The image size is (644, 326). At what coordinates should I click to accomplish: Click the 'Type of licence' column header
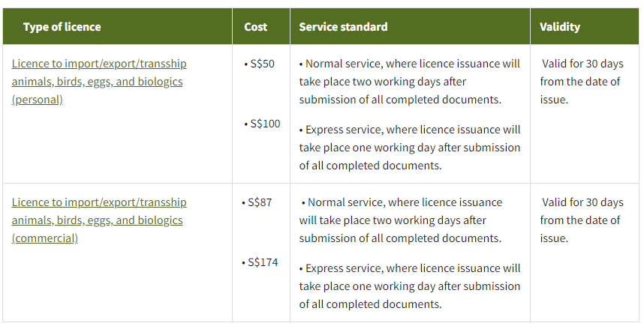(x=62, y=27)
